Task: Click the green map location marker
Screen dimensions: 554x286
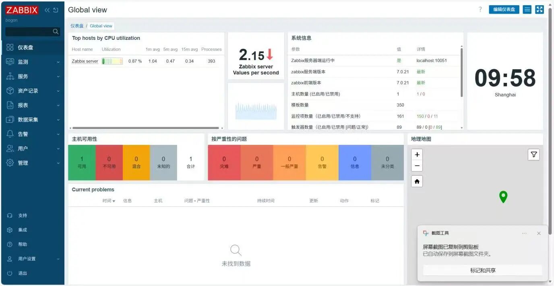Action: click(x=503, y=197)
